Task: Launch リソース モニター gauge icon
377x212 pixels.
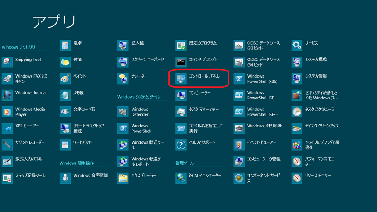Action: [x=297, y=178]
